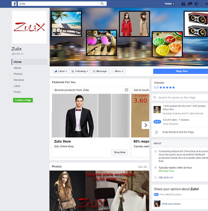This screenshot has width=208, height=211.
Task: Open Likes in the left sidebar
Action: (x=17, y=86)
